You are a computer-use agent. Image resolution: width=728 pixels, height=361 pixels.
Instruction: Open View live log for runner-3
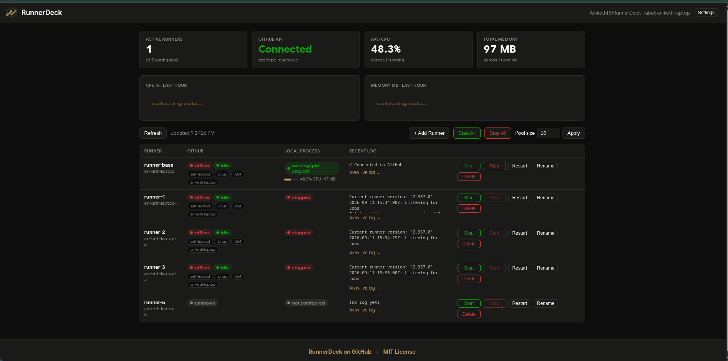point(365,288)
